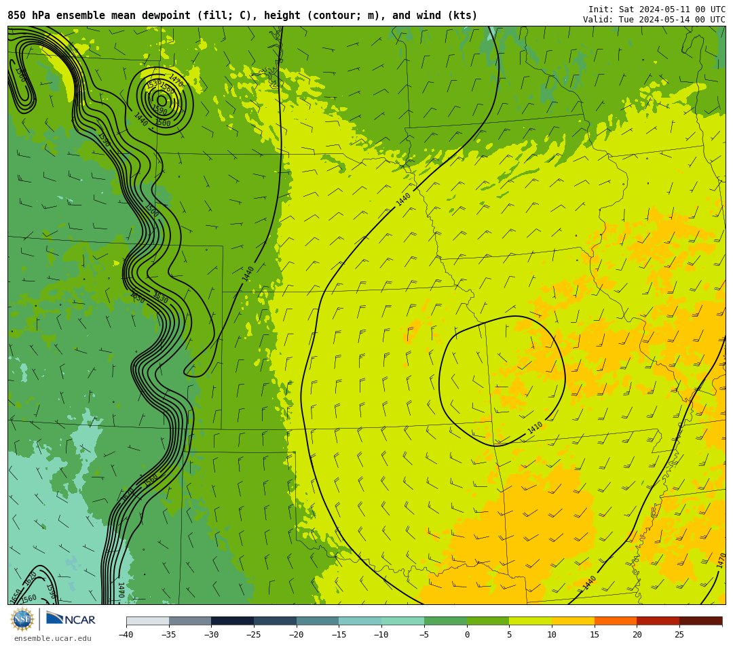The width and height of the screenshot is (733, 647).
Task: Pick the mint -10 to -5 colorbar swatch
Action: coord(402,621)
